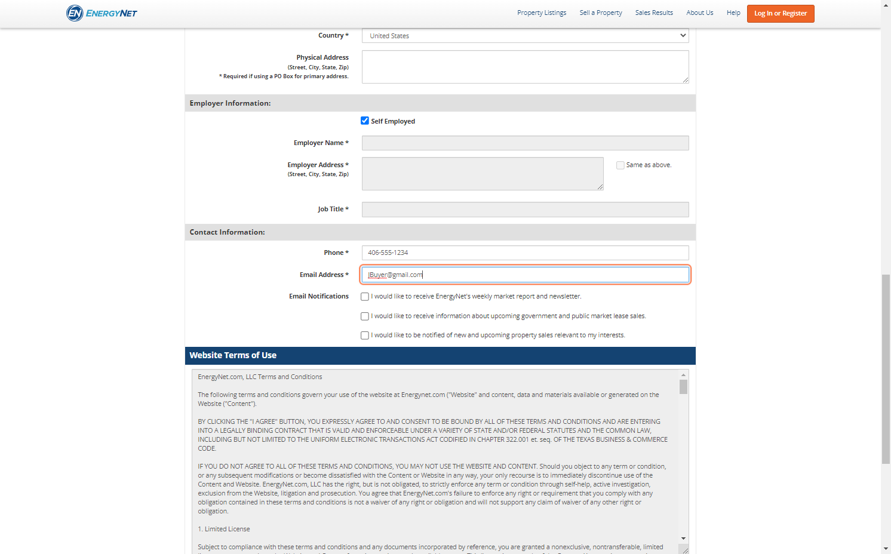The height and width of the screenshot is (554, 891).
Task: Click the Employer Address resize handle
Action: point(600,187)
